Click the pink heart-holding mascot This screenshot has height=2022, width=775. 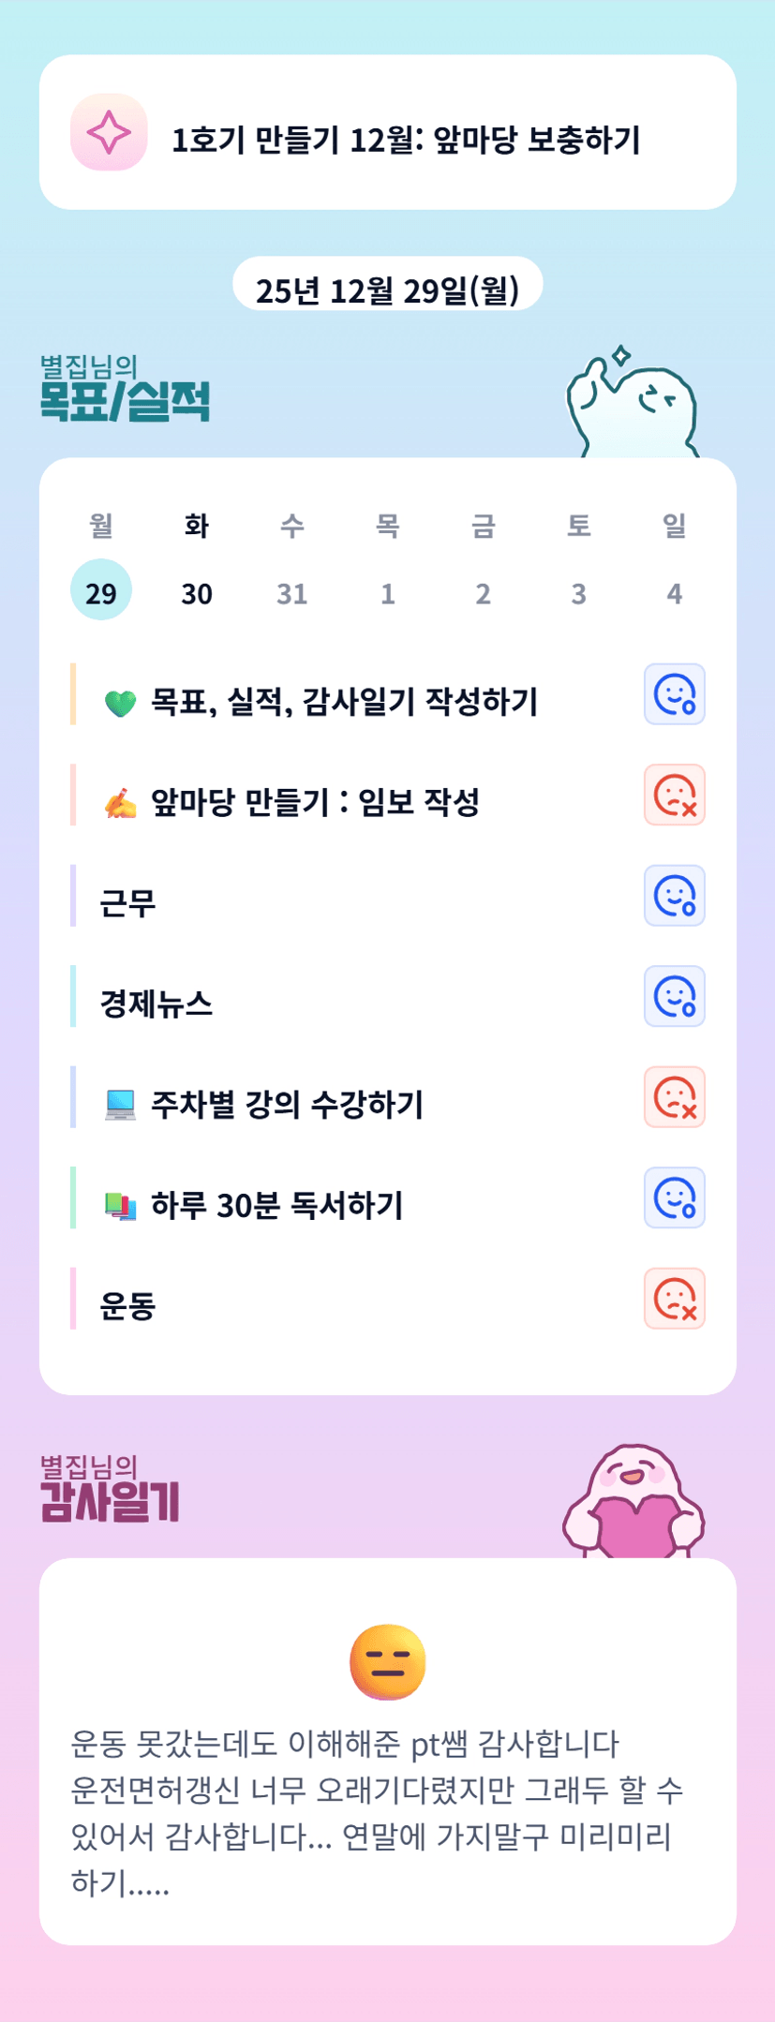(x=633, y=1501)
